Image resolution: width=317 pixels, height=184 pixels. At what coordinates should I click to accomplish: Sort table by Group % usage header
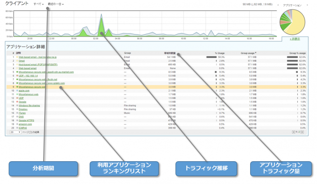click(x=297, y=53)
